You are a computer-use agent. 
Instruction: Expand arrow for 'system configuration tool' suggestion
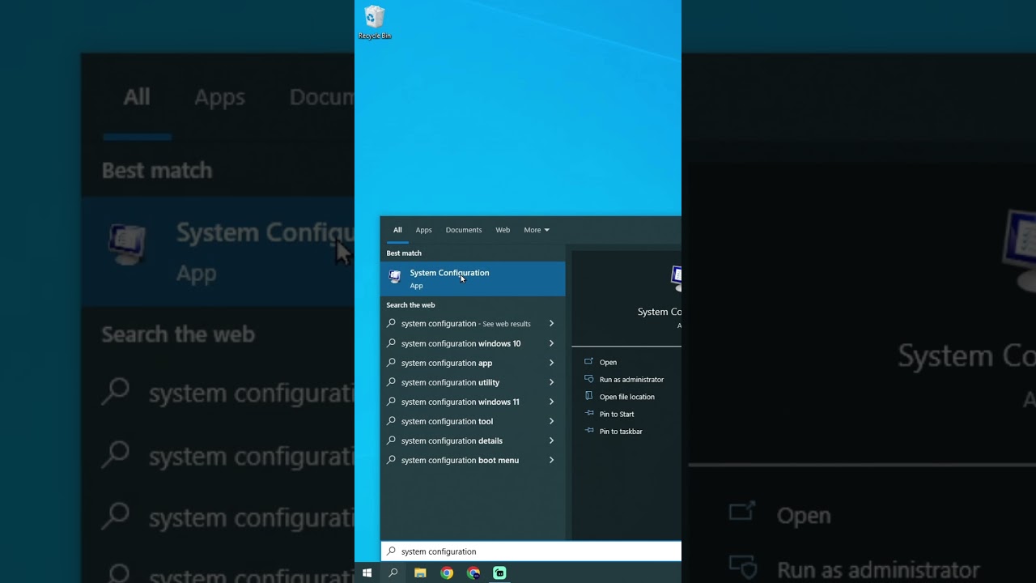(551, 421)
